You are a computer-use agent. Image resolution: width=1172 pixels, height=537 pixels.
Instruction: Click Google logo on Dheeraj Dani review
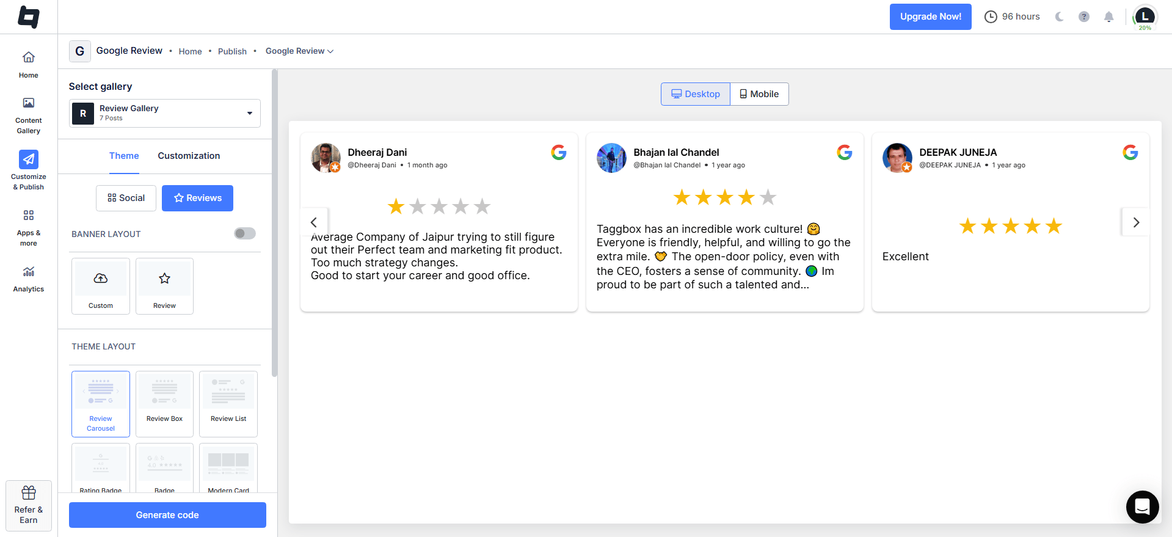pos(559,152)
